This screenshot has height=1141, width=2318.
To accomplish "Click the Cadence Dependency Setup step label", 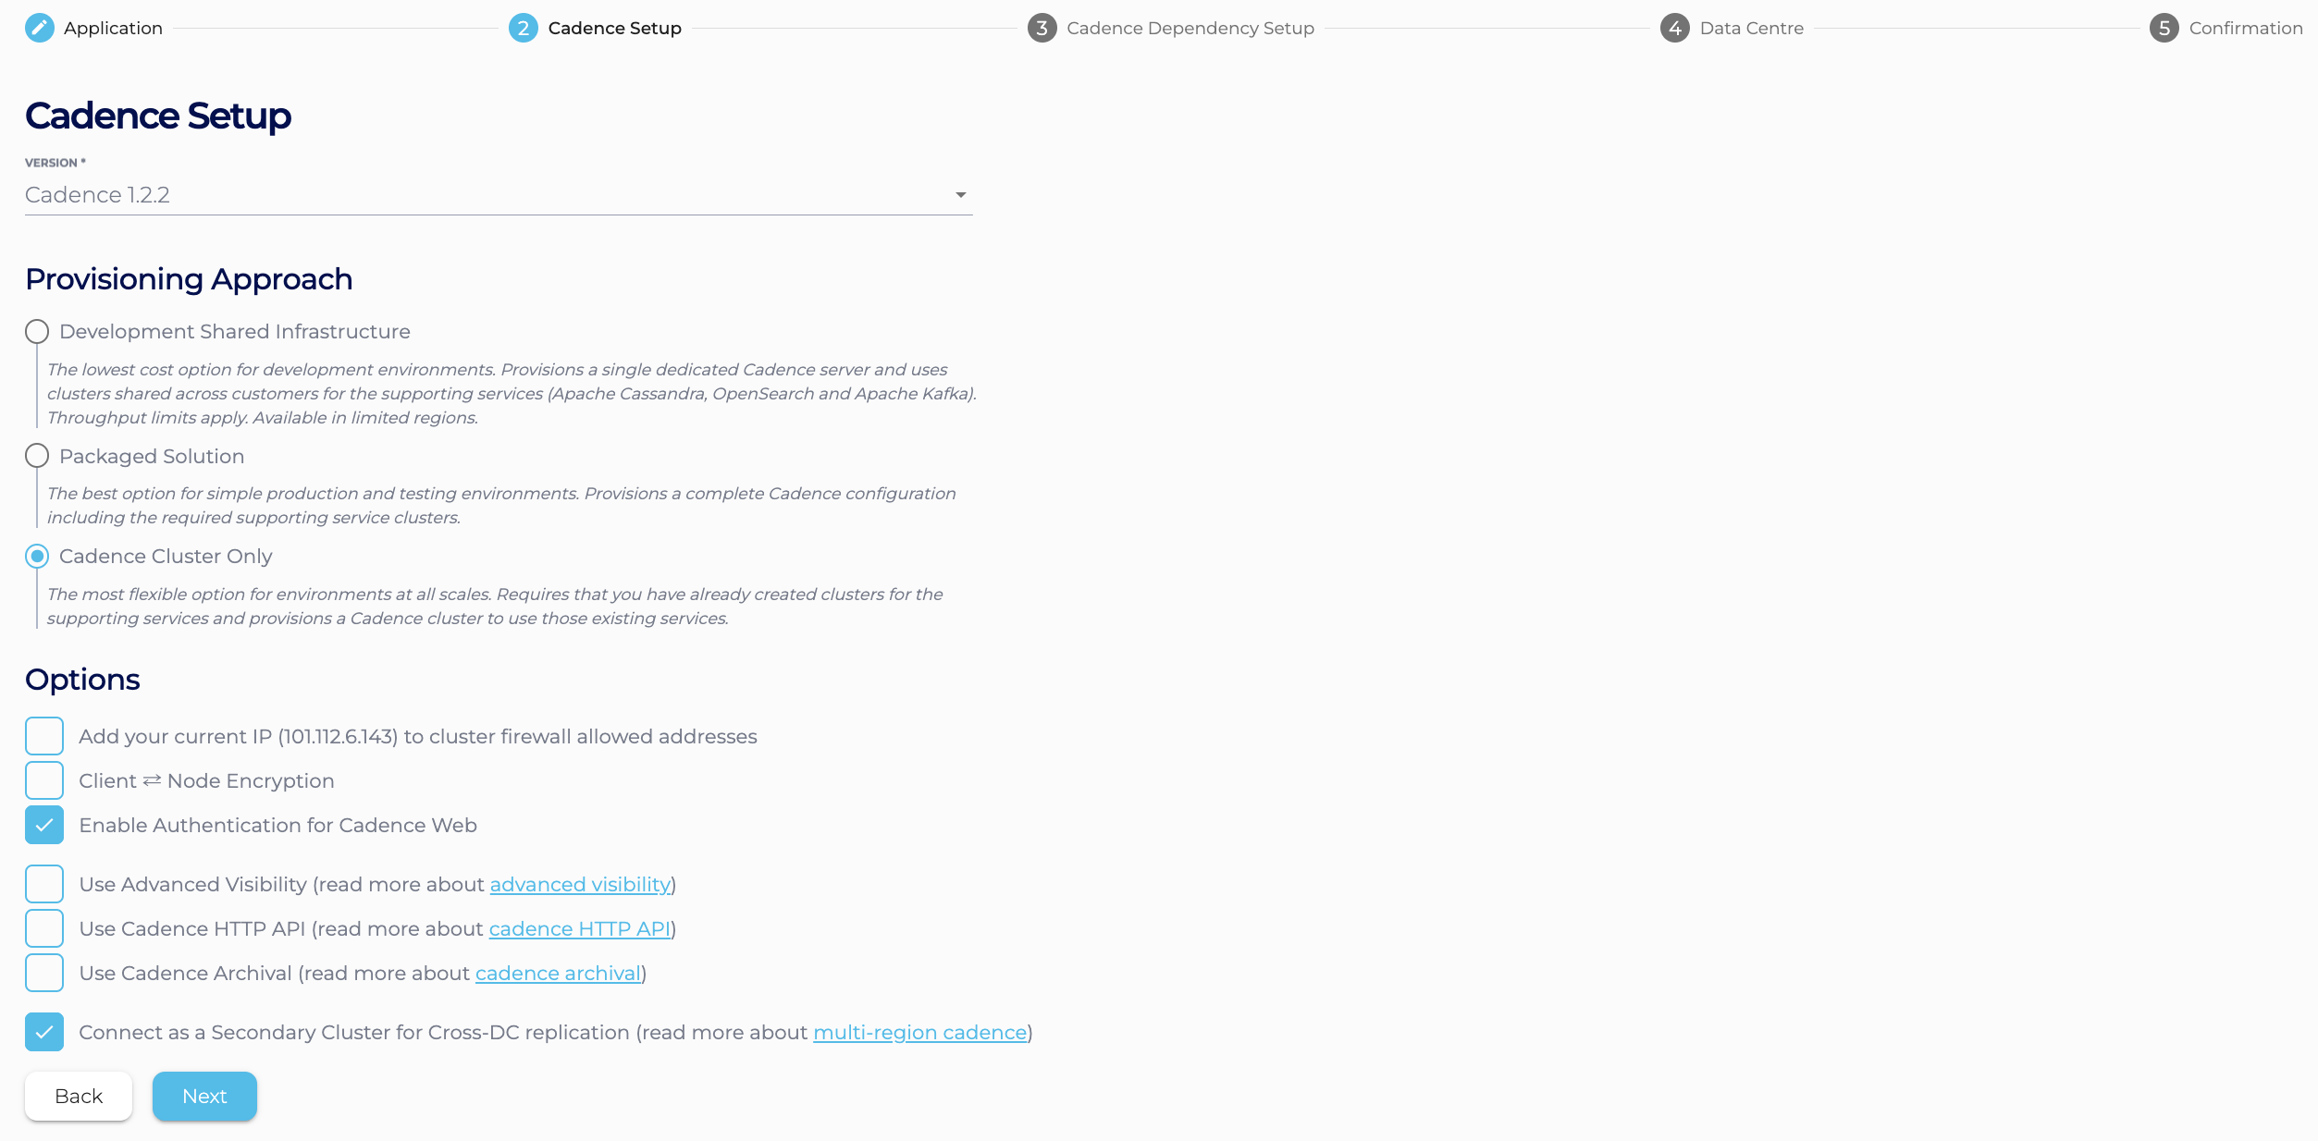I will pyautogui.click(x=1190, y=28).
